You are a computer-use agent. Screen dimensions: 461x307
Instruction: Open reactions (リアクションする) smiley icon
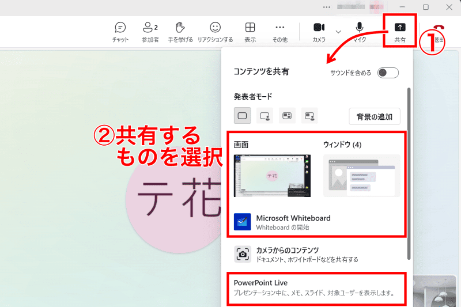point(215,32)
